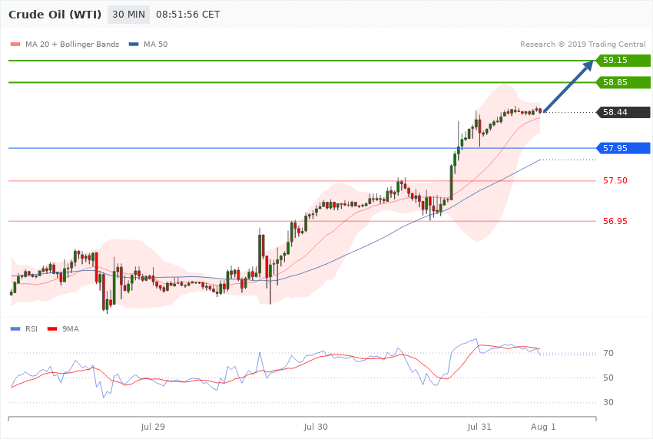Click the RSI 70 level label
The height and width of the screenshot is (442, 653).
tap(608, 353)
